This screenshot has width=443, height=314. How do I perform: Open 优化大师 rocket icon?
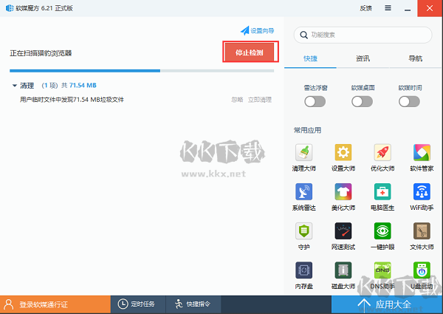pos(382,152)
